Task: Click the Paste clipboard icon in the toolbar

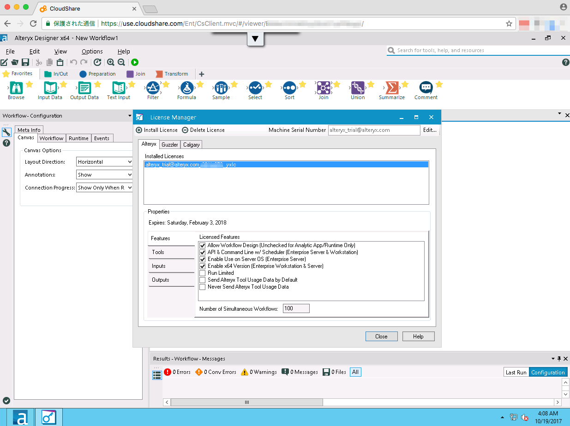Action: pyautogui.click(x=60, y=62)
